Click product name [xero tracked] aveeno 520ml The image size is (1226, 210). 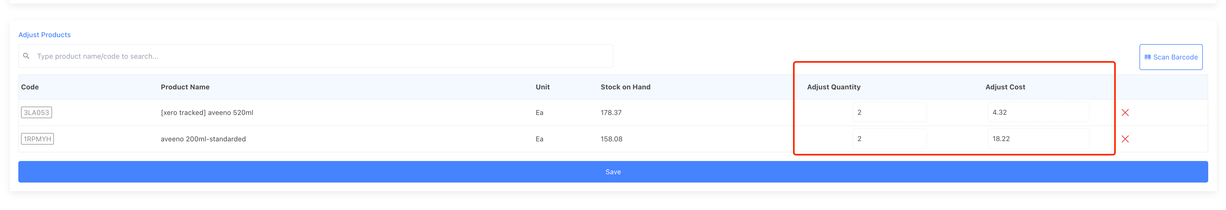[207, 113]
